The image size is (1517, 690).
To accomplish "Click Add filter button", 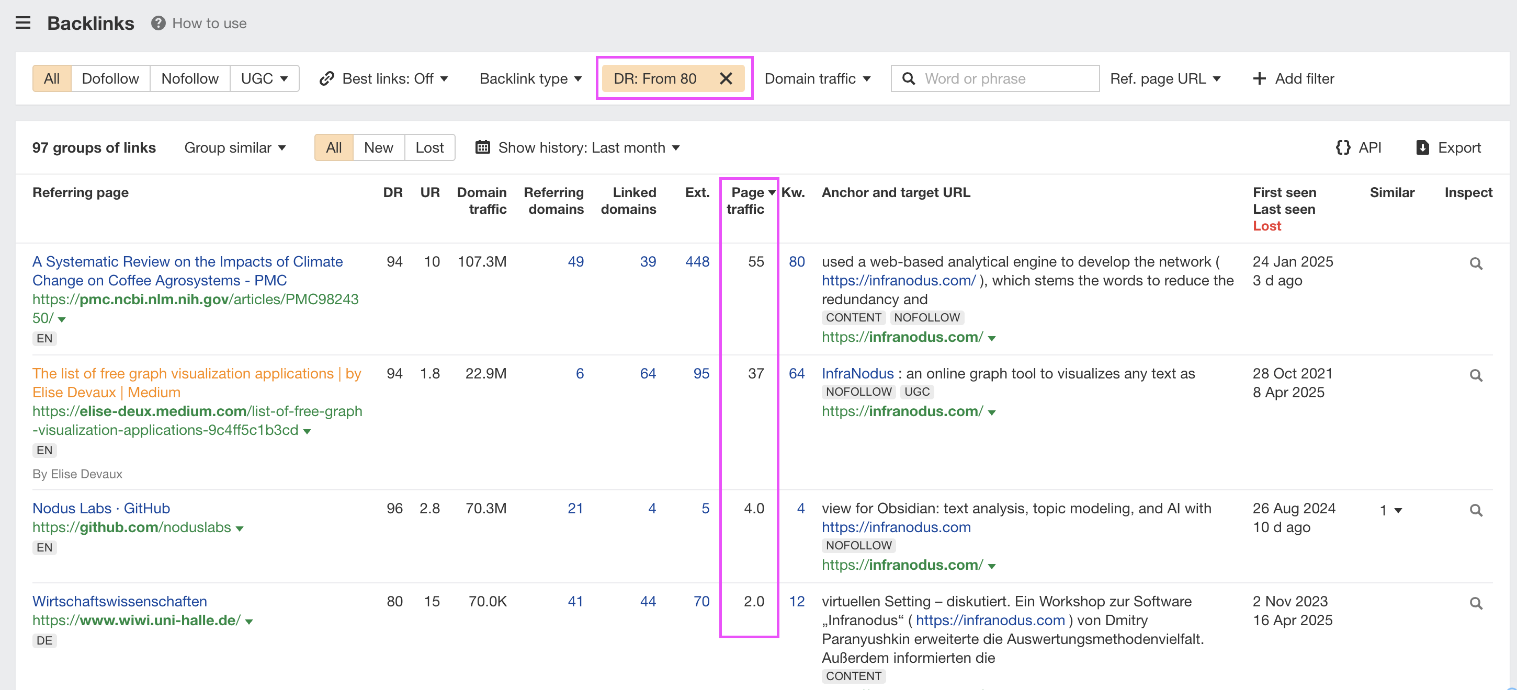I will click(x=1293, y=78).
